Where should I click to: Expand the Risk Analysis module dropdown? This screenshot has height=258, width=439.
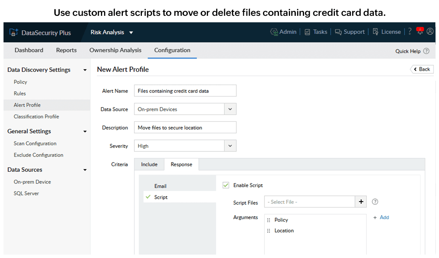click(x=131, y=32)
